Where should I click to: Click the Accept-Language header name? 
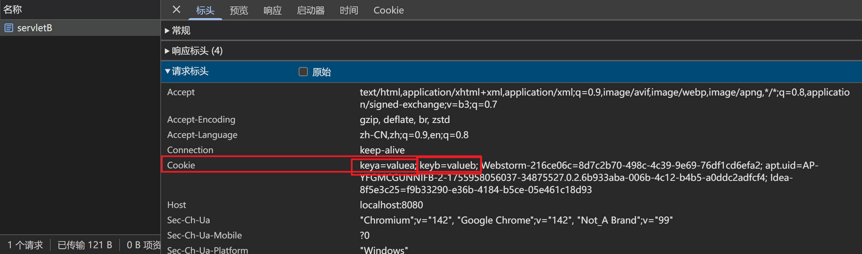[202, 135]
